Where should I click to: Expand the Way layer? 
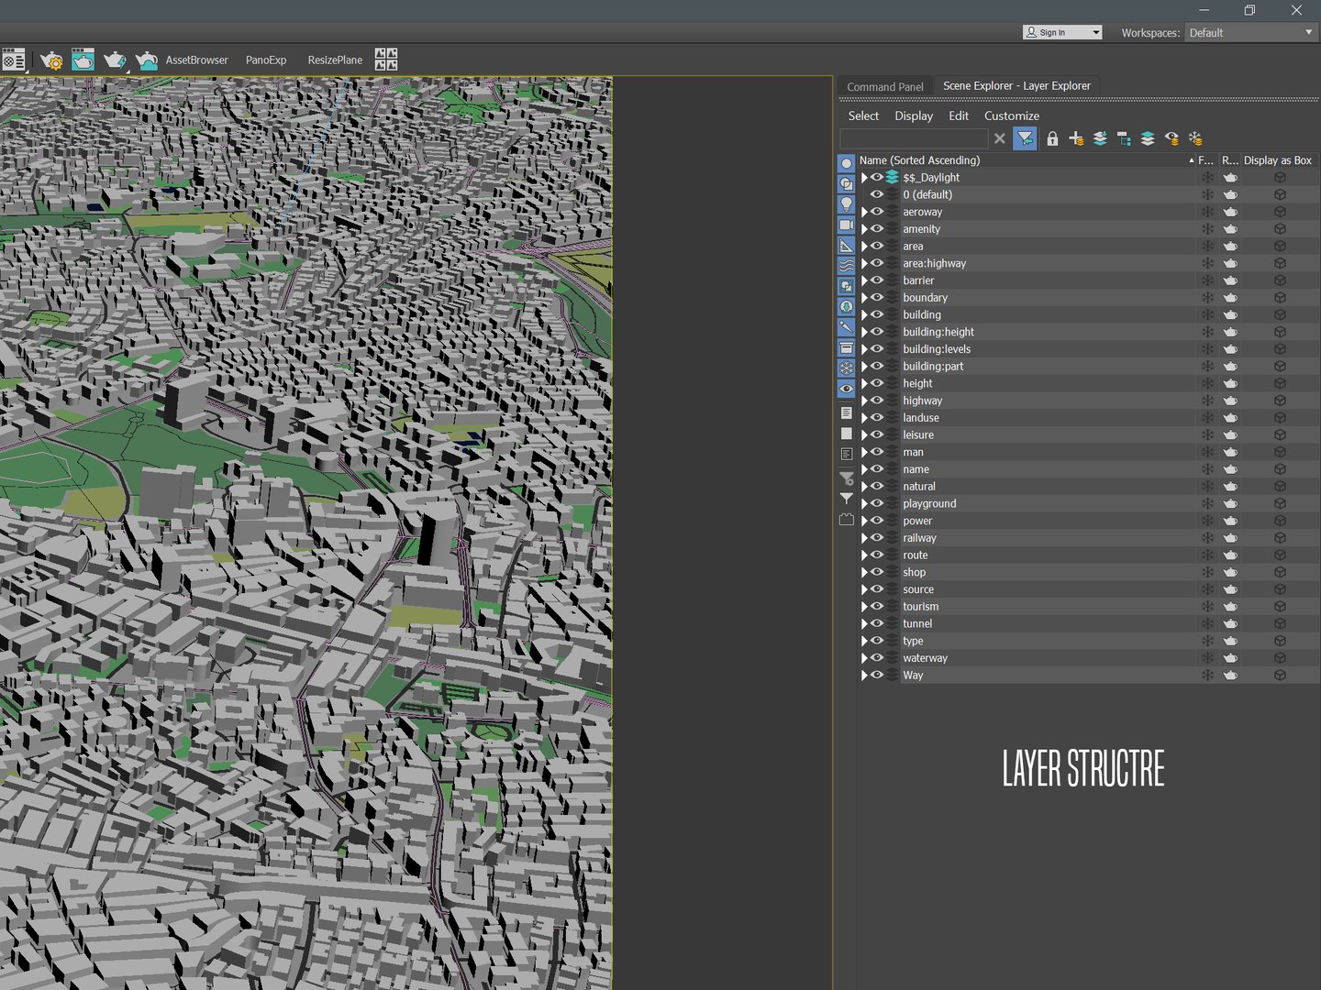click(x=864, y=676)
